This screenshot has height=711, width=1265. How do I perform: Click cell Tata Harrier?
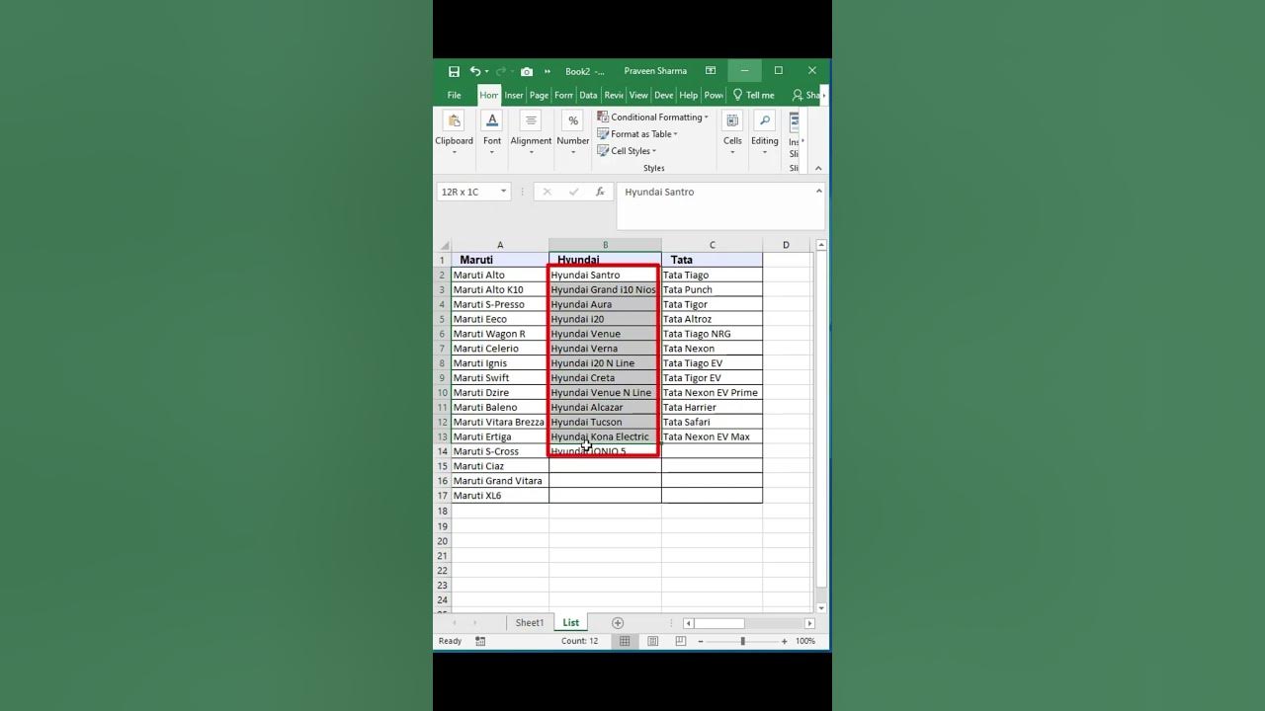pyautogui.click(x=712, y=407)
